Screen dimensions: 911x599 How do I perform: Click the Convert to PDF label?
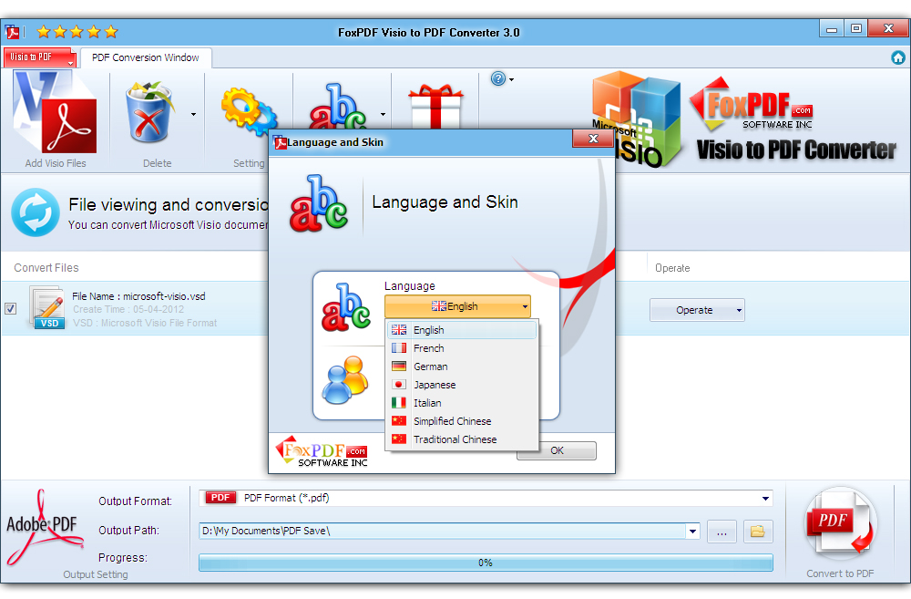tap(840, 573)
